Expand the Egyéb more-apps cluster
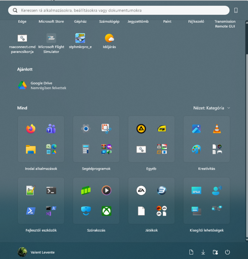 point(162,149)
